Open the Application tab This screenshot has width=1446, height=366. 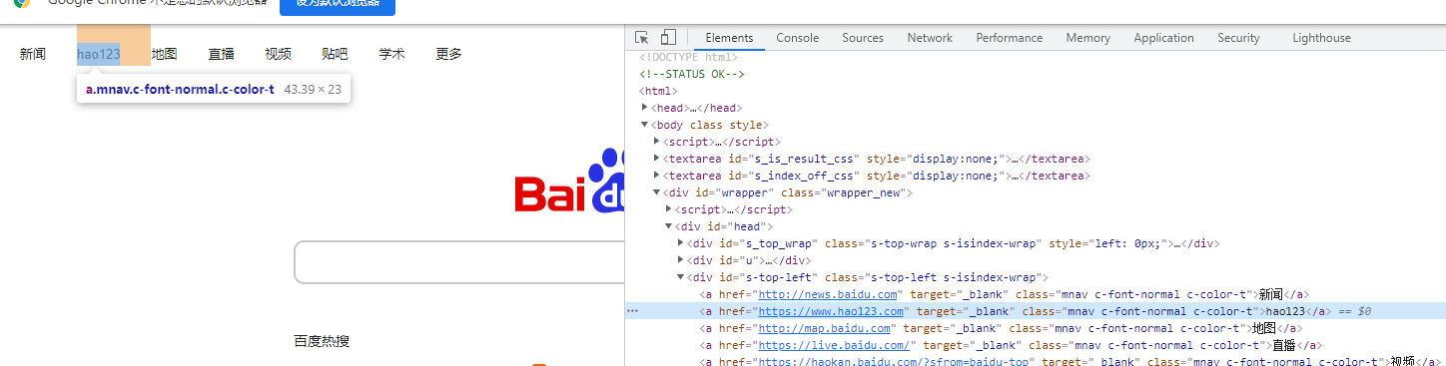1163,38
